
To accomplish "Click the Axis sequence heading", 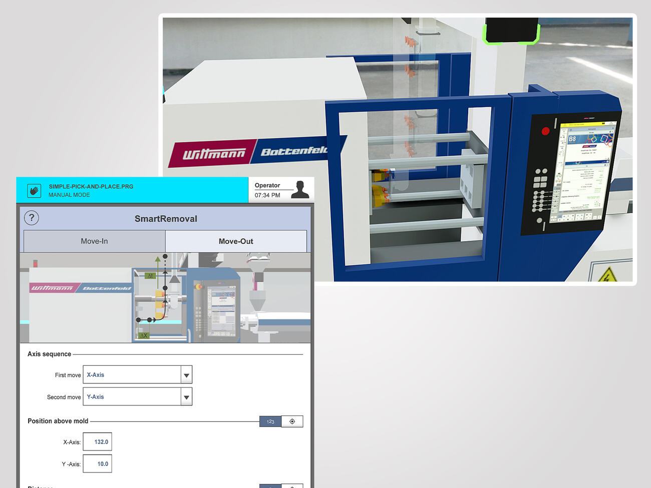I will 49,354.
